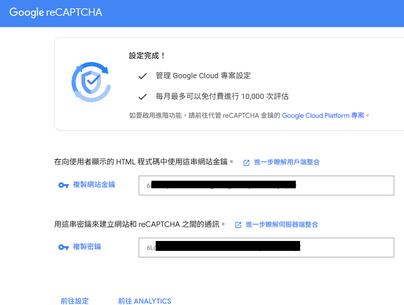Click external-link icon before 進一步瞭解用戶端整合
The height and width of the screenshot is (305, 404).
246,162
